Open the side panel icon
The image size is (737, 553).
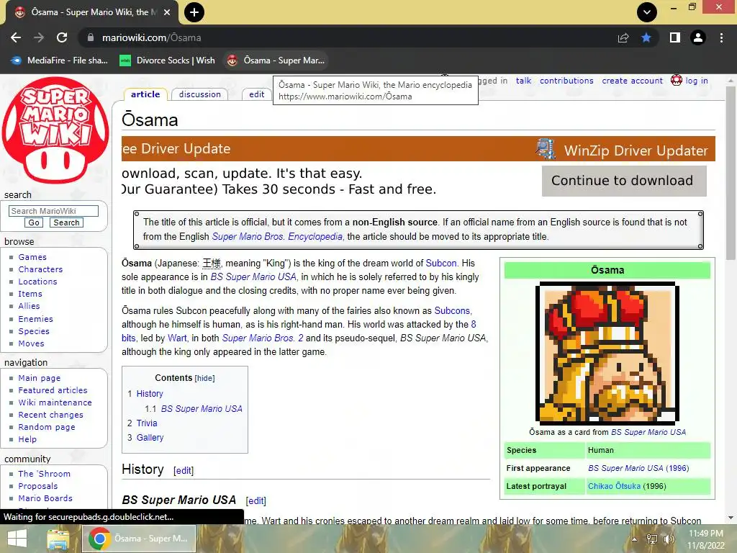pyautogui.click(x=675, y=37)
